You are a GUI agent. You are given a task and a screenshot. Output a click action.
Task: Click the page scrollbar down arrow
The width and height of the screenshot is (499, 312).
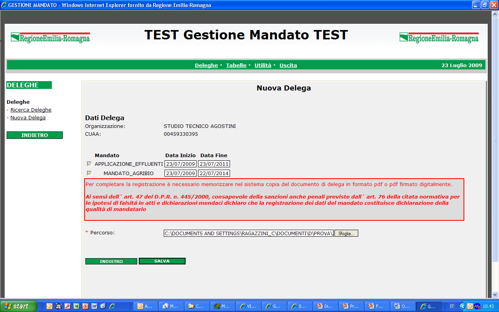(495, 295)
